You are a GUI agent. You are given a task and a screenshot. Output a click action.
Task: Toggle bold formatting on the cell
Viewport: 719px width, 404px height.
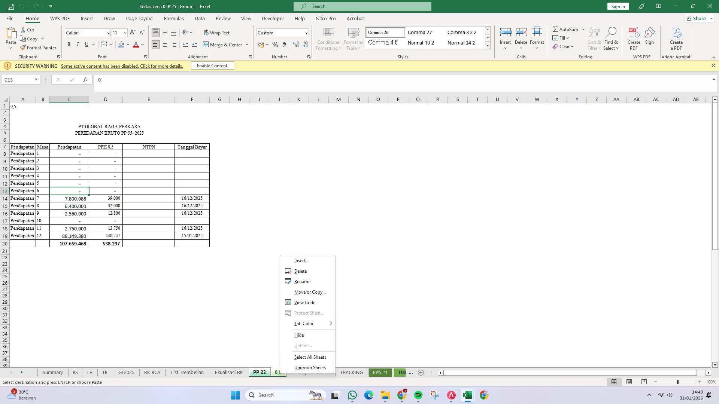(x=69, y=44)
